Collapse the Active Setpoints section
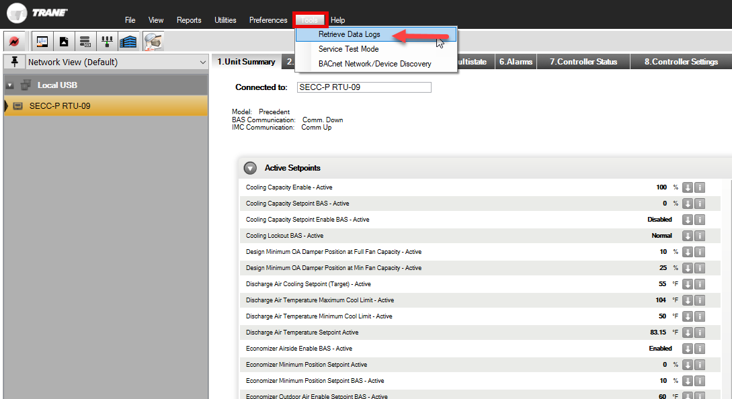This screenshot has width=732, height=399. point(250,168)
